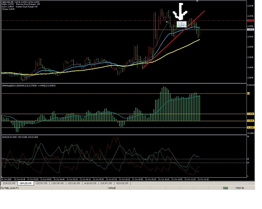This screenshot has height=209, width=262.
Task: Show the EURJPY,M5 chart tab
Action: 106,184
